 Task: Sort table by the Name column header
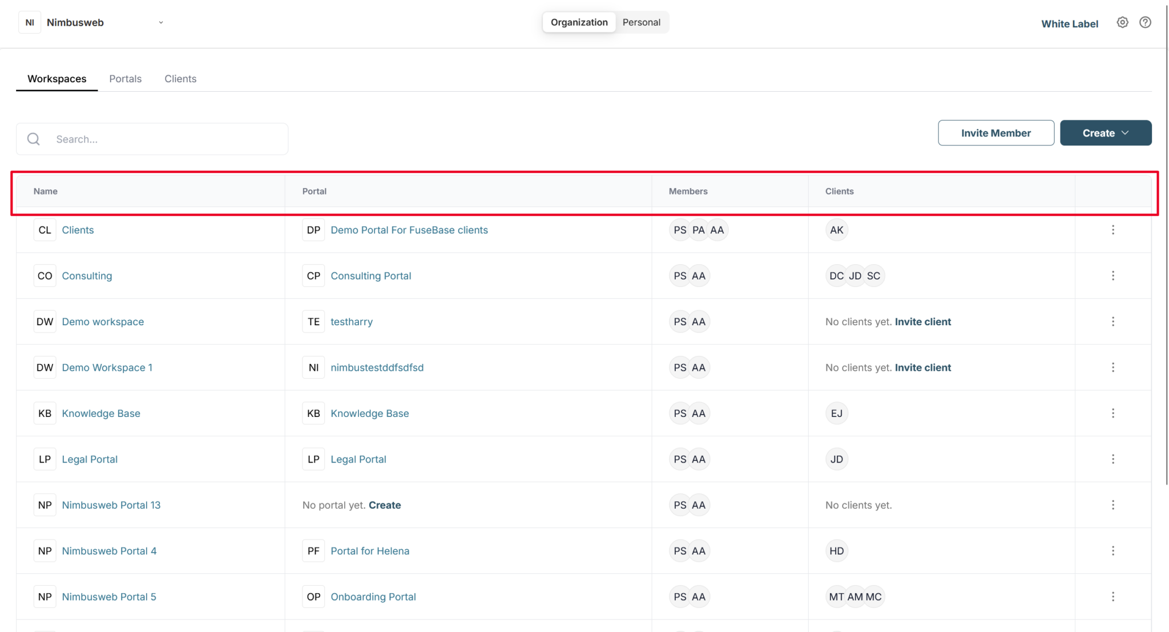(45, 191)
